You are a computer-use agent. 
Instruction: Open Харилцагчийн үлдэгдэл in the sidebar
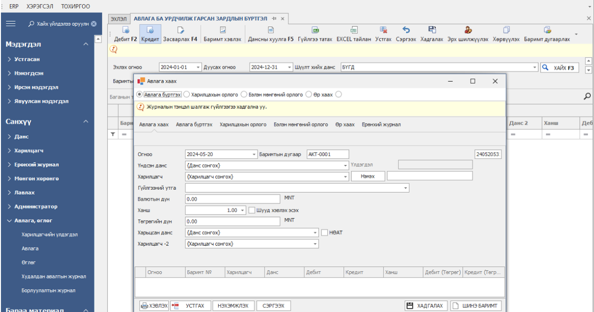pyautogui.click(x=49, y=234)
